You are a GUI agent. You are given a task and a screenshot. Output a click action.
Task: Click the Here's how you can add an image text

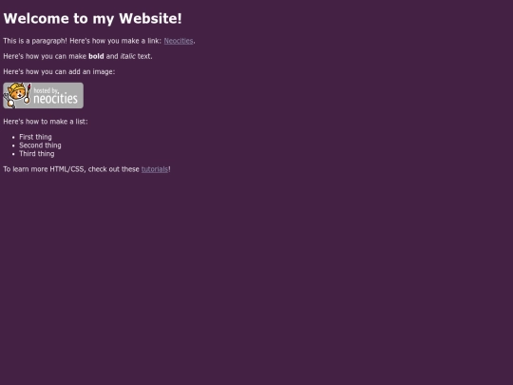[x=59, y=71]
